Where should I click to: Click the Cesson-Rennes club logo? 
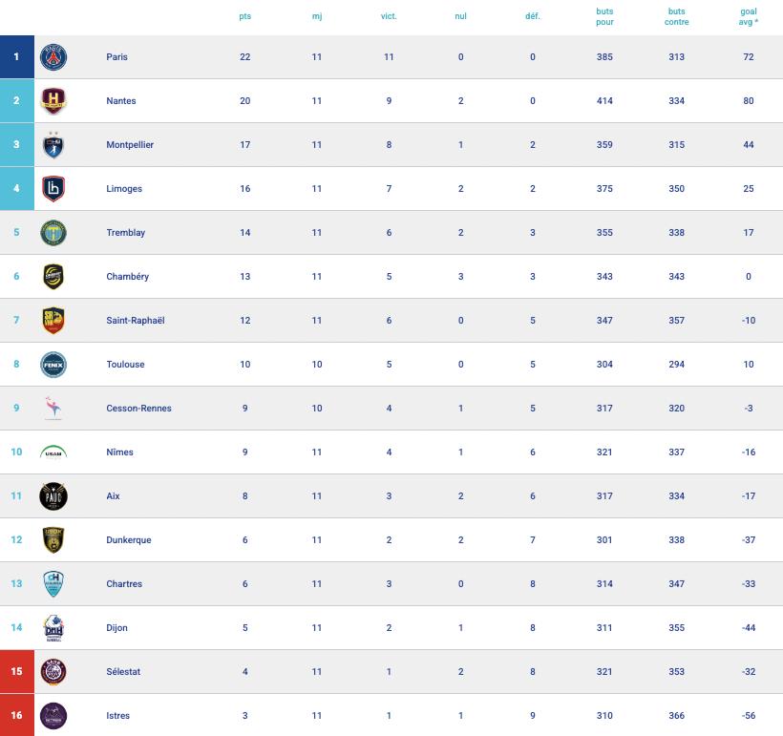[53, 409]
